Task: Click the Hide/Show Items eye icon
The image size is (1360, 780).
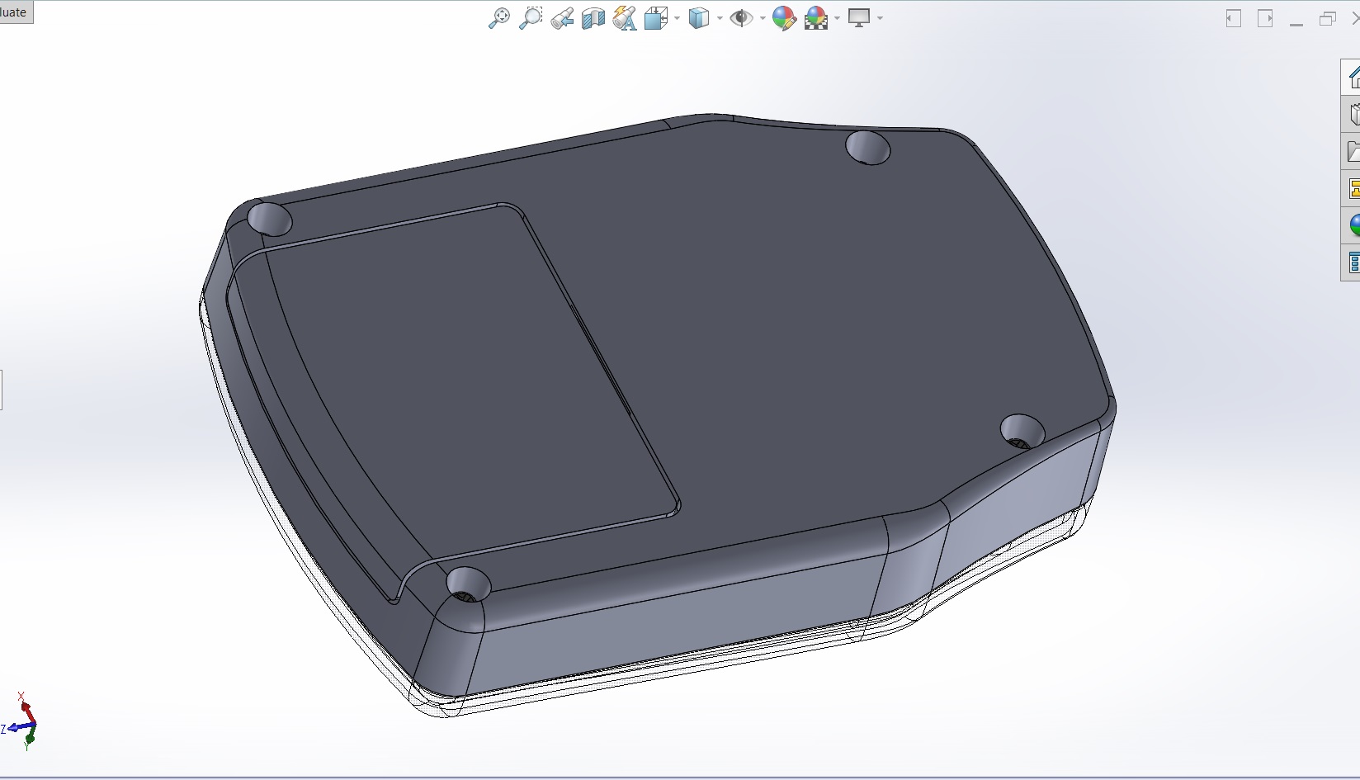Action: tap(741, 18)
